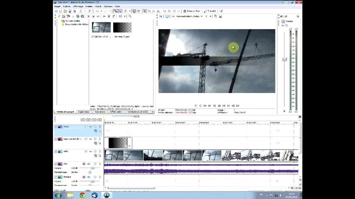Arm the Musique track for recording

click(x=84, y=177)
